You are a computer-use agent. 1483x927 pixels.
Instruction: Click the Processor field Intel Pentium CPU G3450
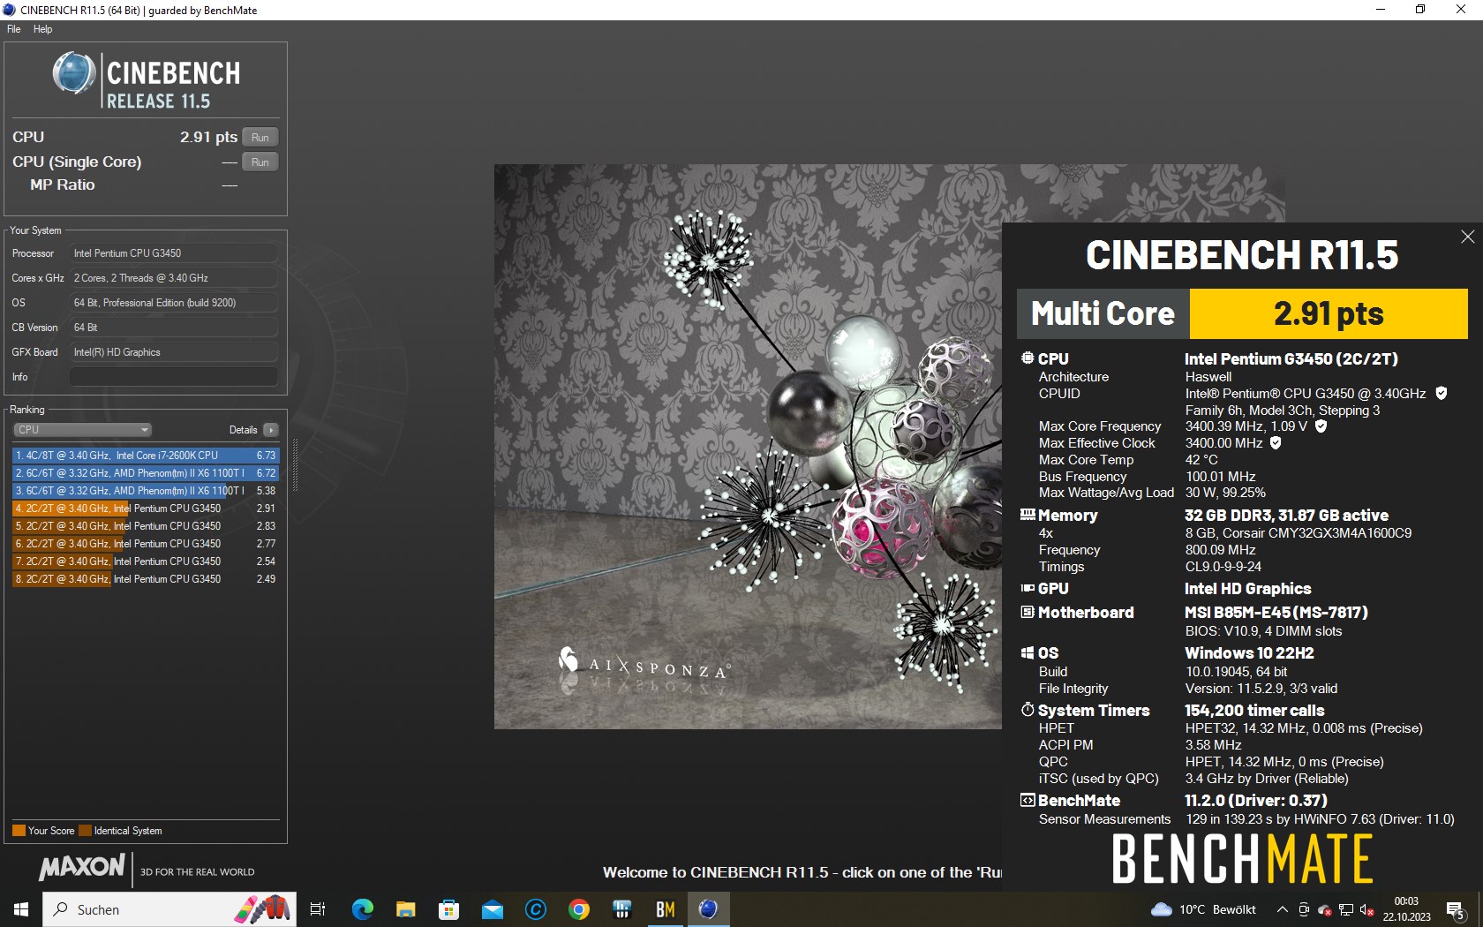pos(174,253)
